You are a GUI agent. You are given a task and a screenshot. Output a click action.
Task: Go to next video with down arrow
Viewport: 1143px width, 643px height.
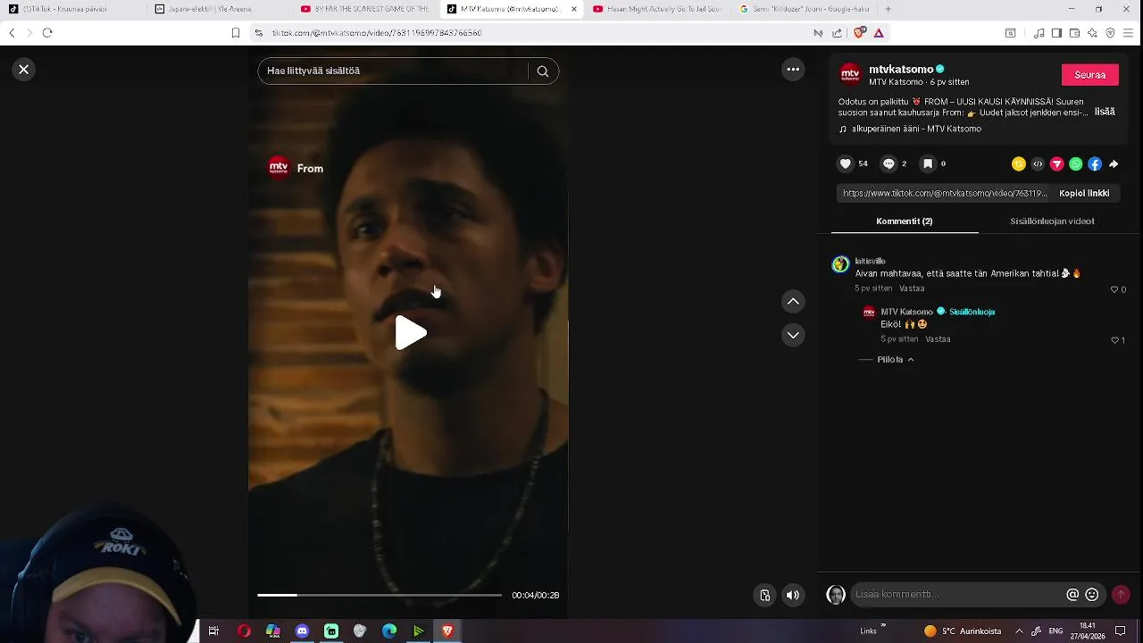click(x=793, y=335)
